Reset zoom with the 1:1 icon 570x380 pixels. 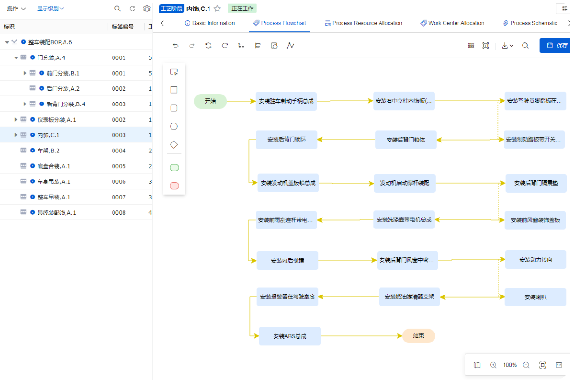click(x=559, y=365)
